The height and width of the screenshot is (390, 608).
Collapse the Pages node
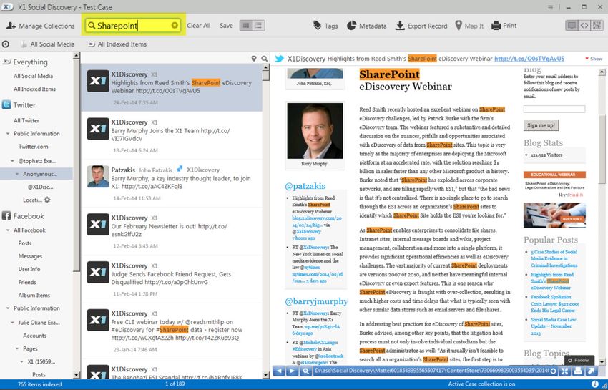coord(16,348)
